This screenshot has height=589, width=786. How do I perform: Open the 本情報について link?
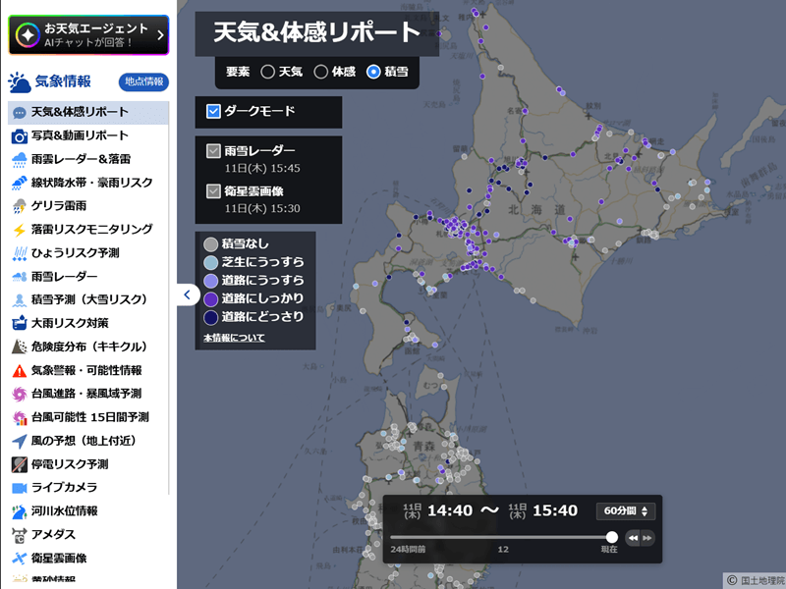coord(234,338)
